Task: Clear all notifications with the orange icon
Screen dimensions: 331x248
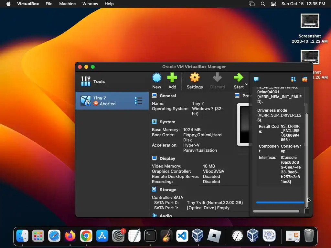Action: (x=304, y=79)
